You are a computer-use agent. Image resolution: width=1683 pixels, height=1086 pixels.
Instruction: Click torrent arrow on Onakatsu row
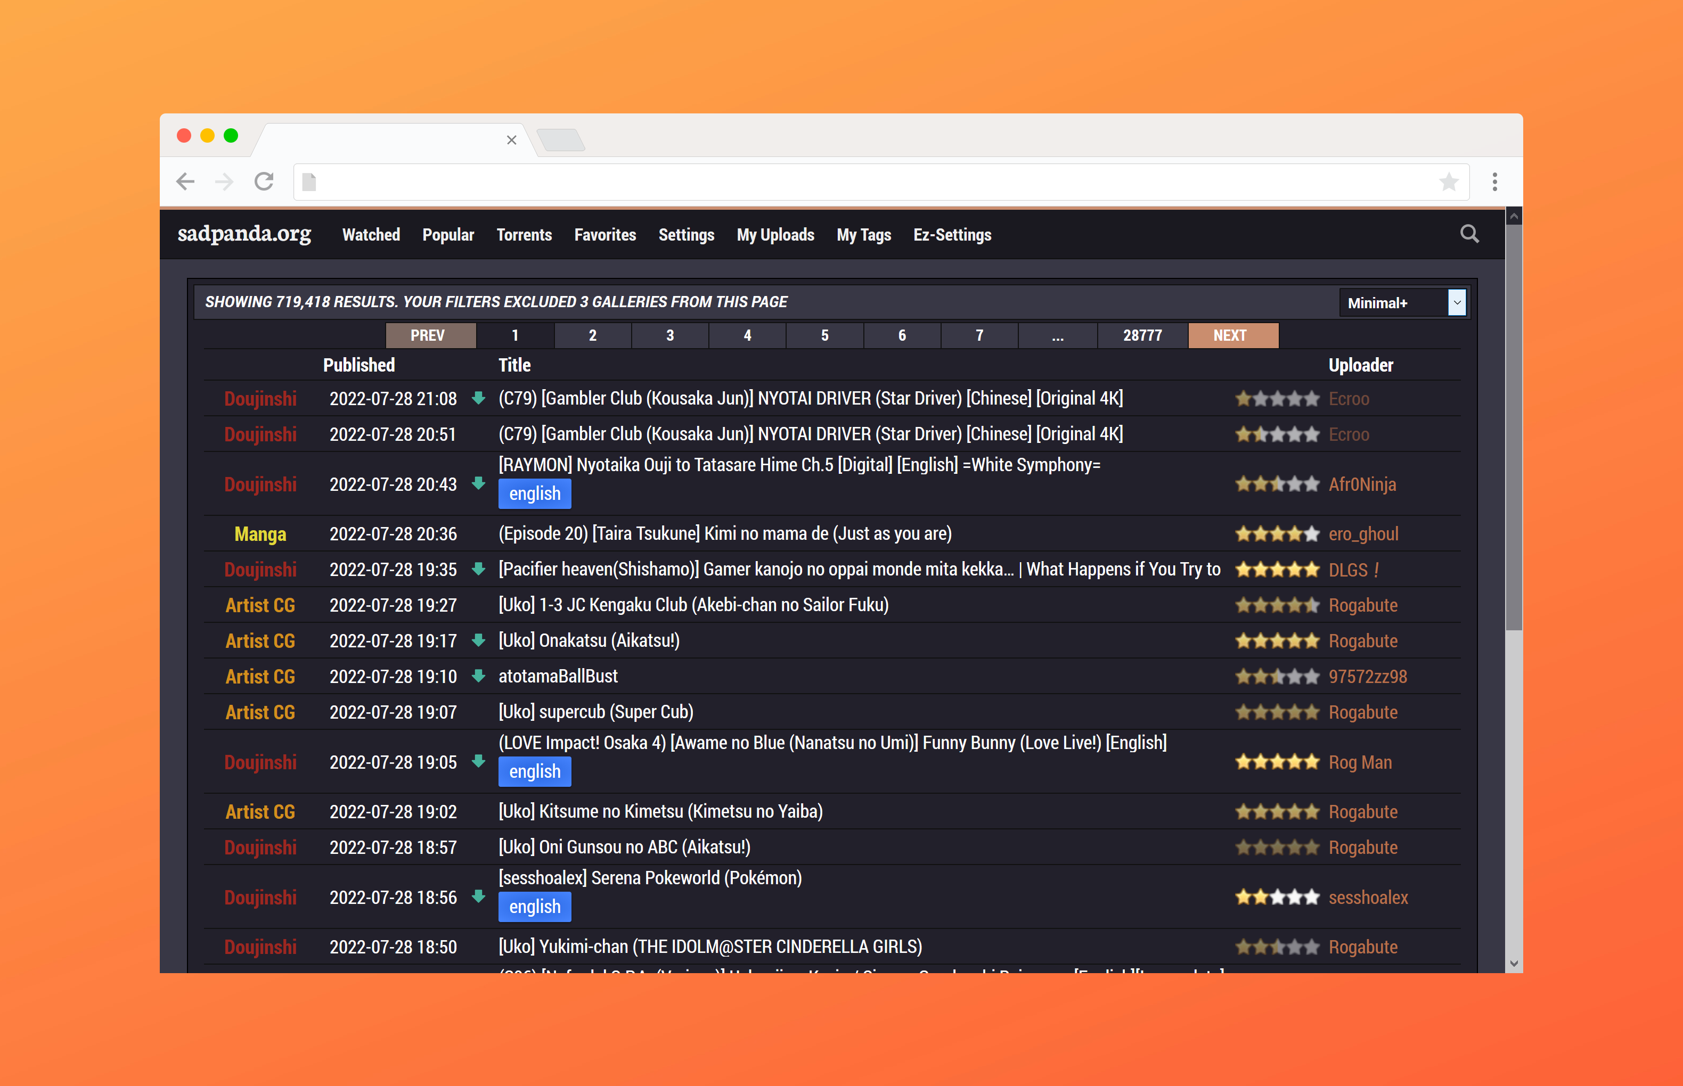[x=478, y=639]
